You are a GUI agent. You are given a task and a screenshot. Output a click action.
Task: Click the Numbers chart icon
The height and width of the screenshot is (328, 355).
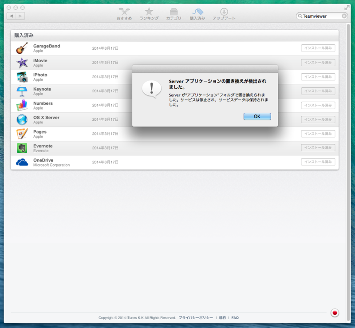point(22,105)
